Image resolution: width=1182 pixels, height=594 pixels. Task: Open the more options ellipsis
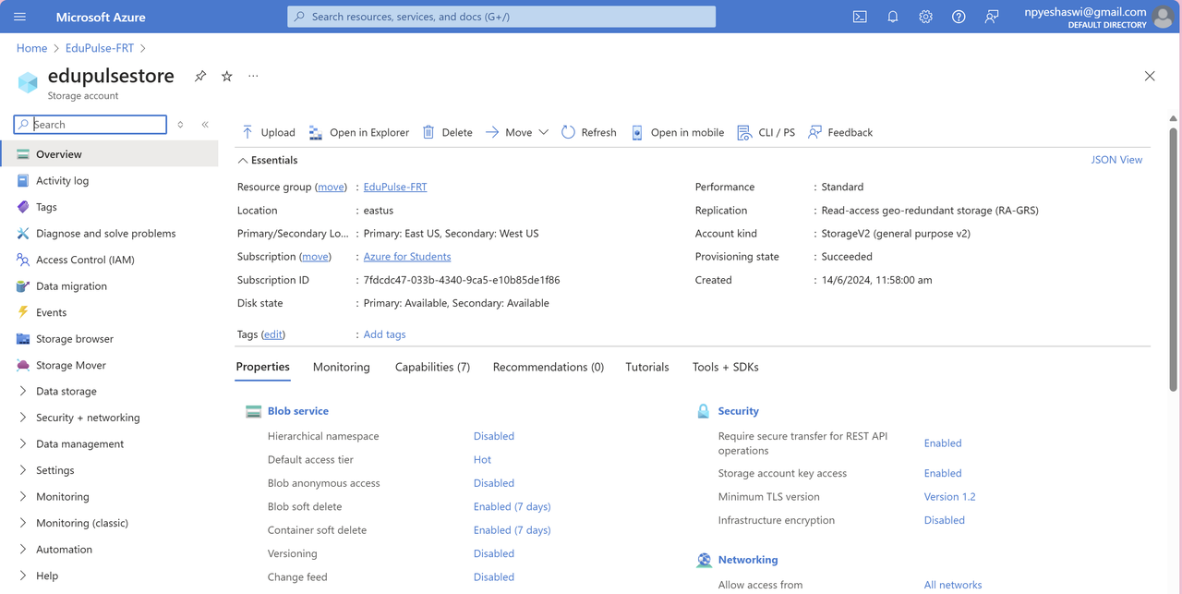click(253, 76)
